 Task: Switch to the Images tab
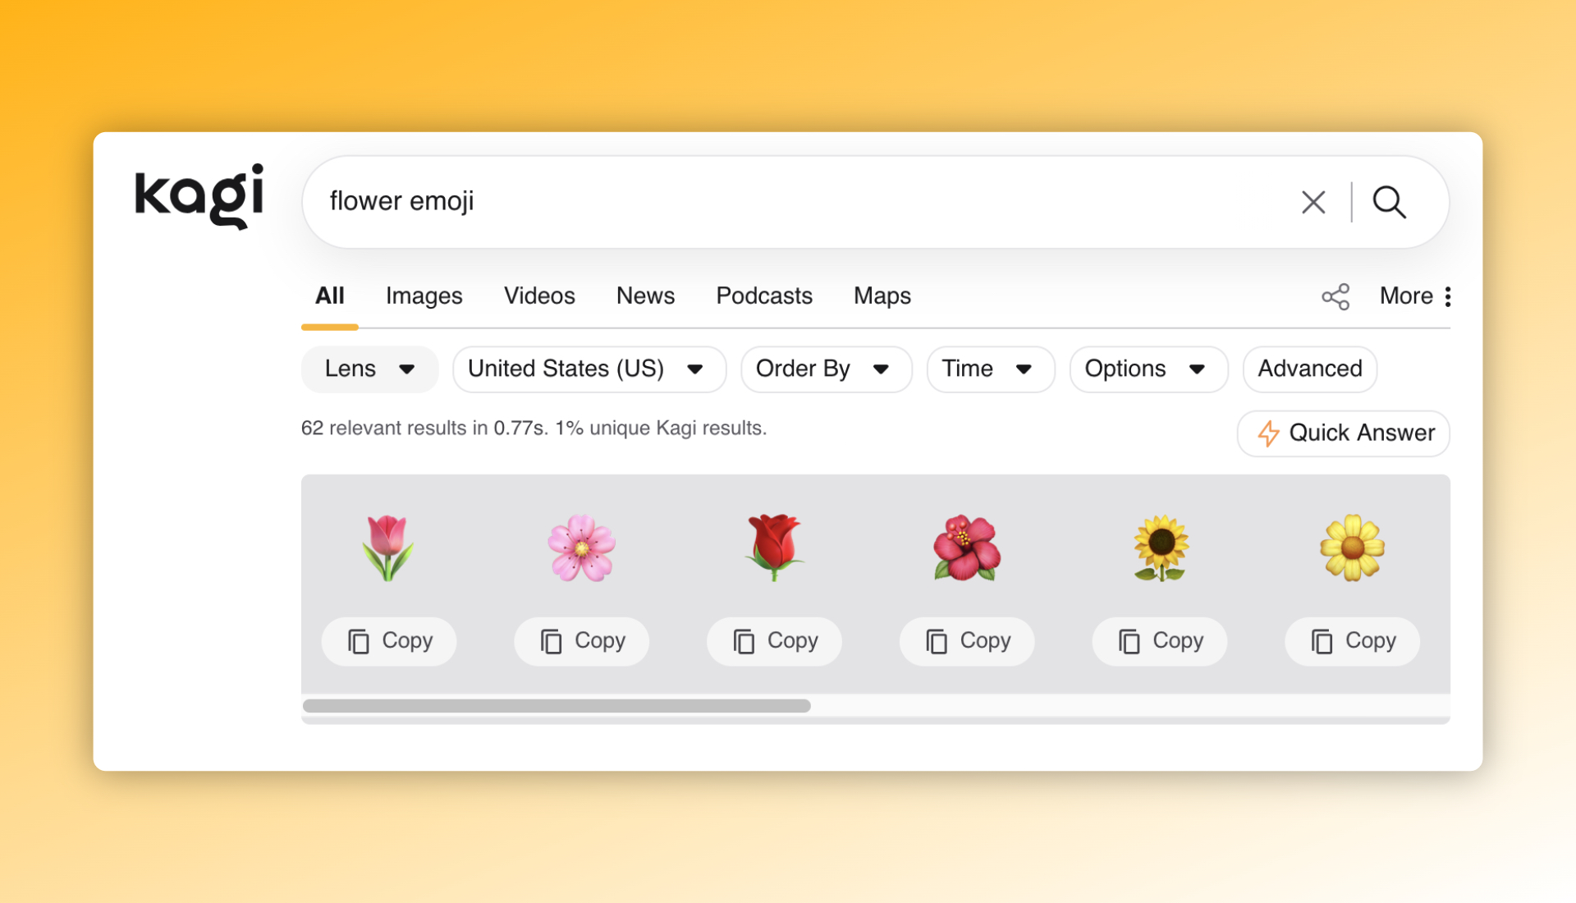424,296
